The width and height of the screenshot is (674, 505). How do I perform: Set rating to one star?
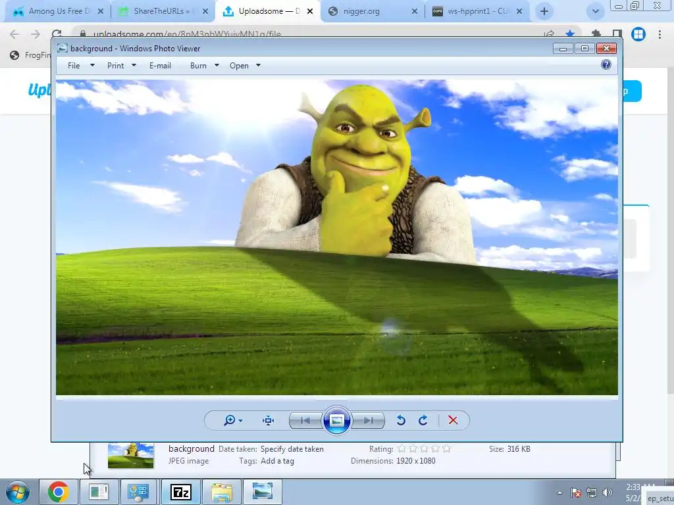[x=402, y=448]
